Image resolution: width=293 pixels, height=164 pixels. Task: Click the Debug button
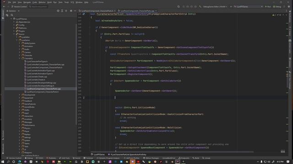coord(277,6)
